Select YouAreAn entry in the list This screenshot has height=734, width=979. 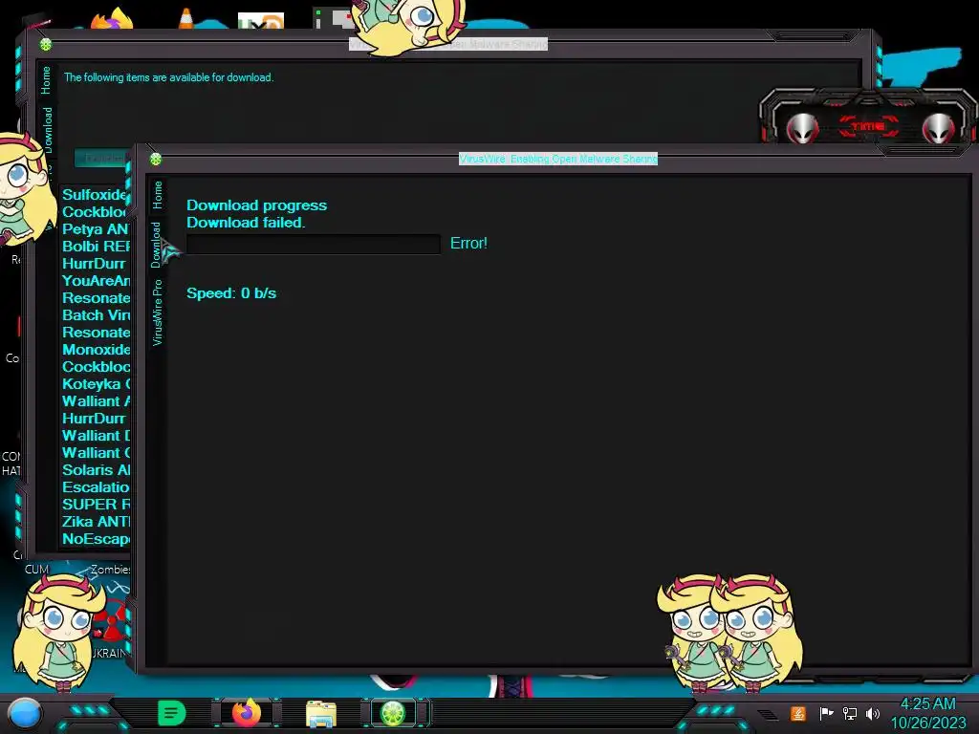95,281
